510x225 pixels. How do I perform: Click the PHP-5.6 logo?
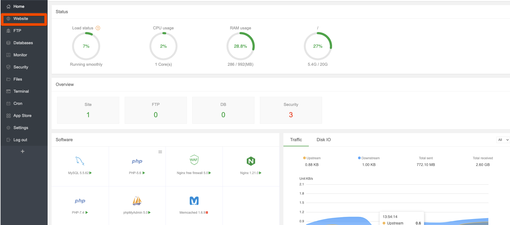pos(137,161)
